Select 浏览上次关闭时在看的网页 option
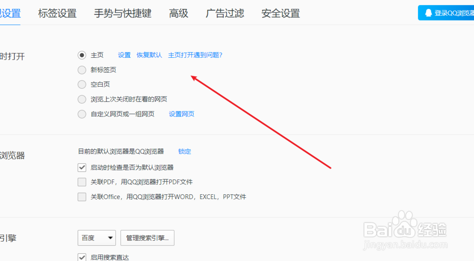 82,99
